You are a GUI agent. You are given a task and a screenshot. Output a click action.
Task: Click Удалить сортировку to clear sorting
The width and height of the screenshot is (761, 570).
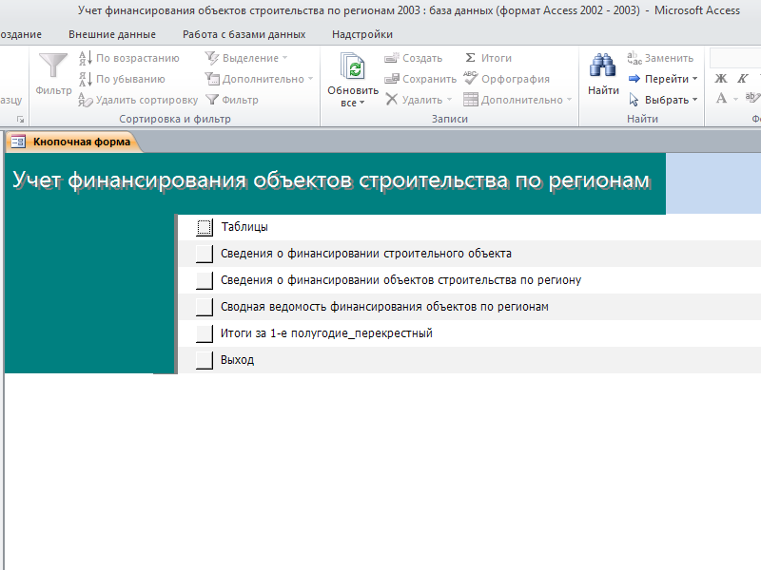click(x=138, y=100)
